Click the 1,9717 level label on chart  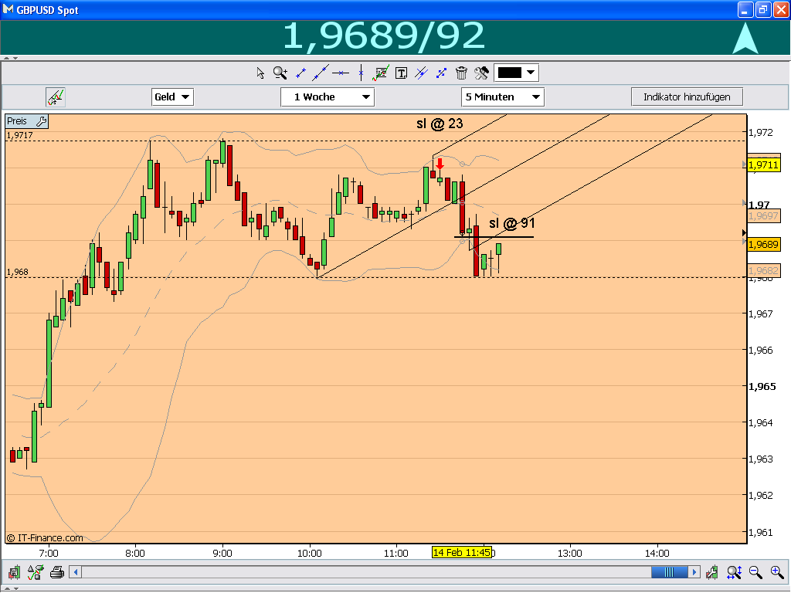pyautogui.click(x=19, y=135)
